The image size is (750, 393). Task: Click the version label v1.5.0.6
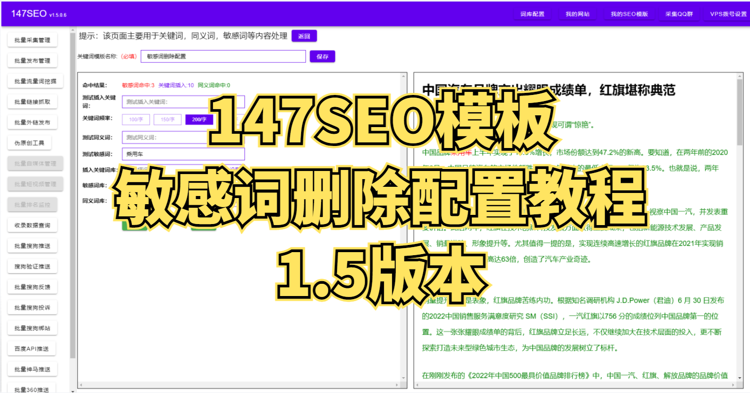58,15
